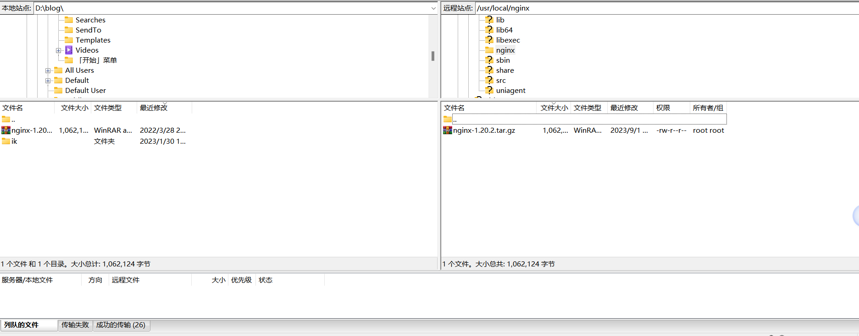The height and width of the screenshot is (336, 859).
Task: Open the Searches folder in local tree
Action: 90,20
